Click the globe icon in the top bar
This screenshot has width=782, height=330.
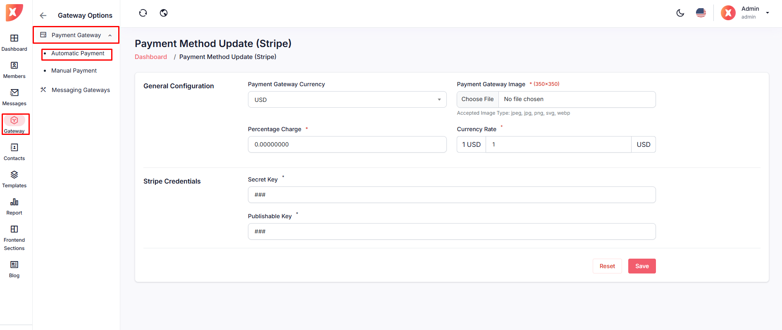coord(164,13)
